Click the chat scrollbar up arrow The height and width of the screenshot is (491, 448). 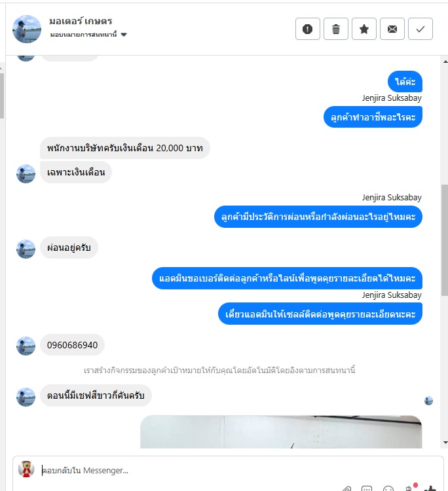pyautogui.click(x=445, y=62)
